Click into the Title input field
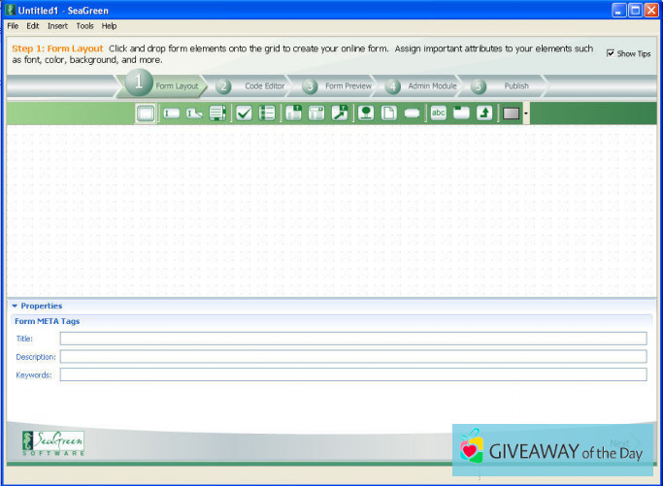The image size is (663, 486). coord(352,339)
